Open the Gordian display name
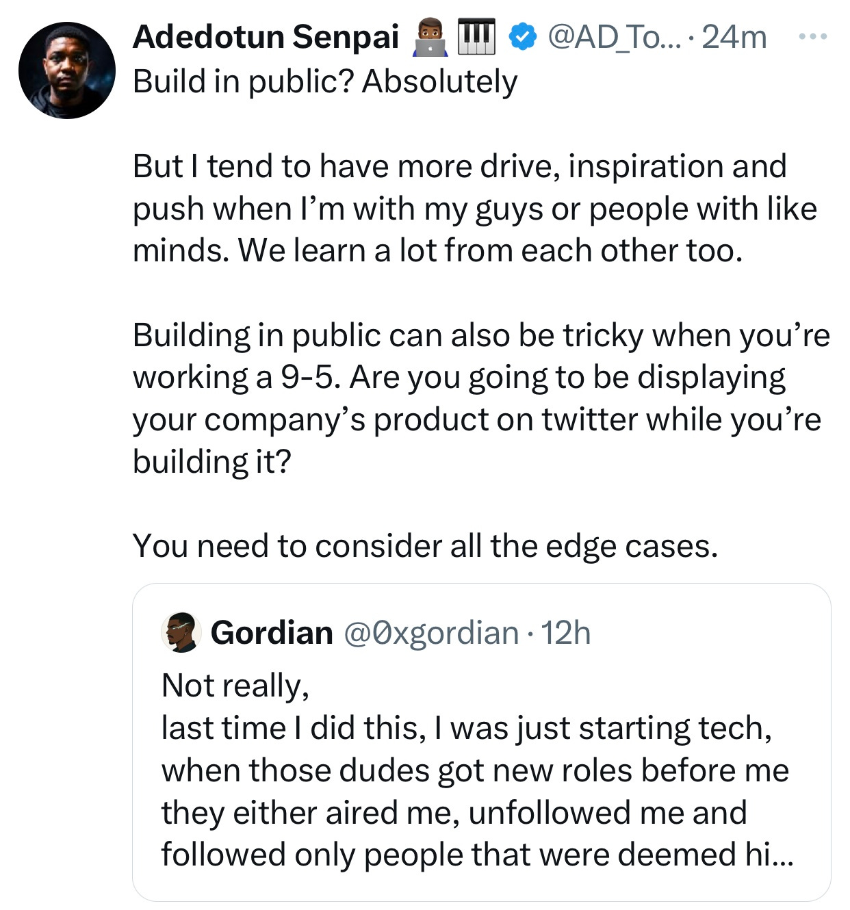 click(x=272, y=633)
